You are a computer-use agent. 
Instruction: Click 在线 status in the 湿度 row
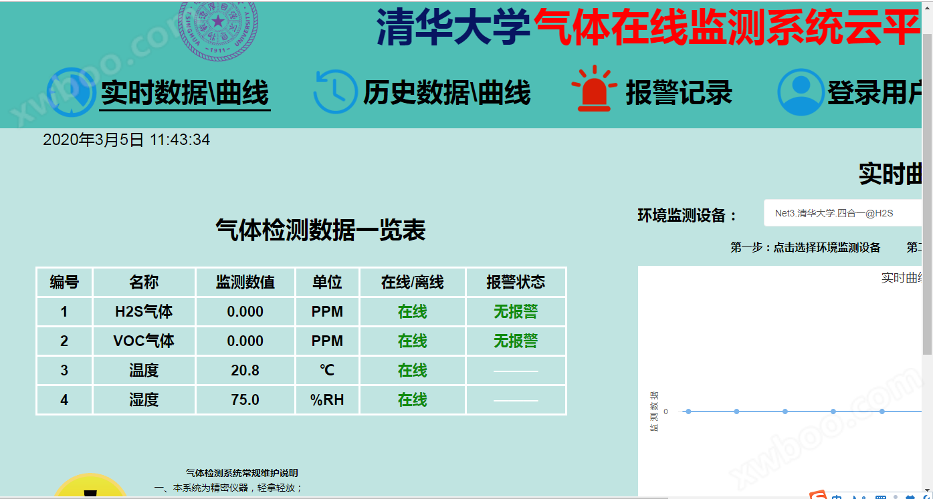[413, 400]
